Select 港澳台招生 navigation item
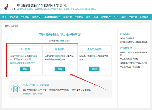This screenshot has height=110, width=152. coord(106,17)
